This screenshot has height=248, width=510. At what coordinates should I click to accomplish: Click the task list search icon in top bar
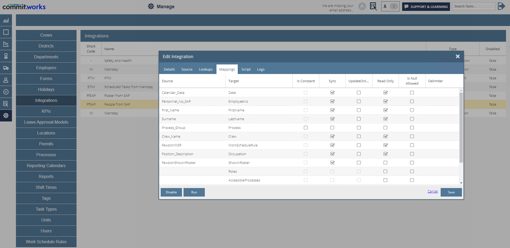(x=373, y=6)
